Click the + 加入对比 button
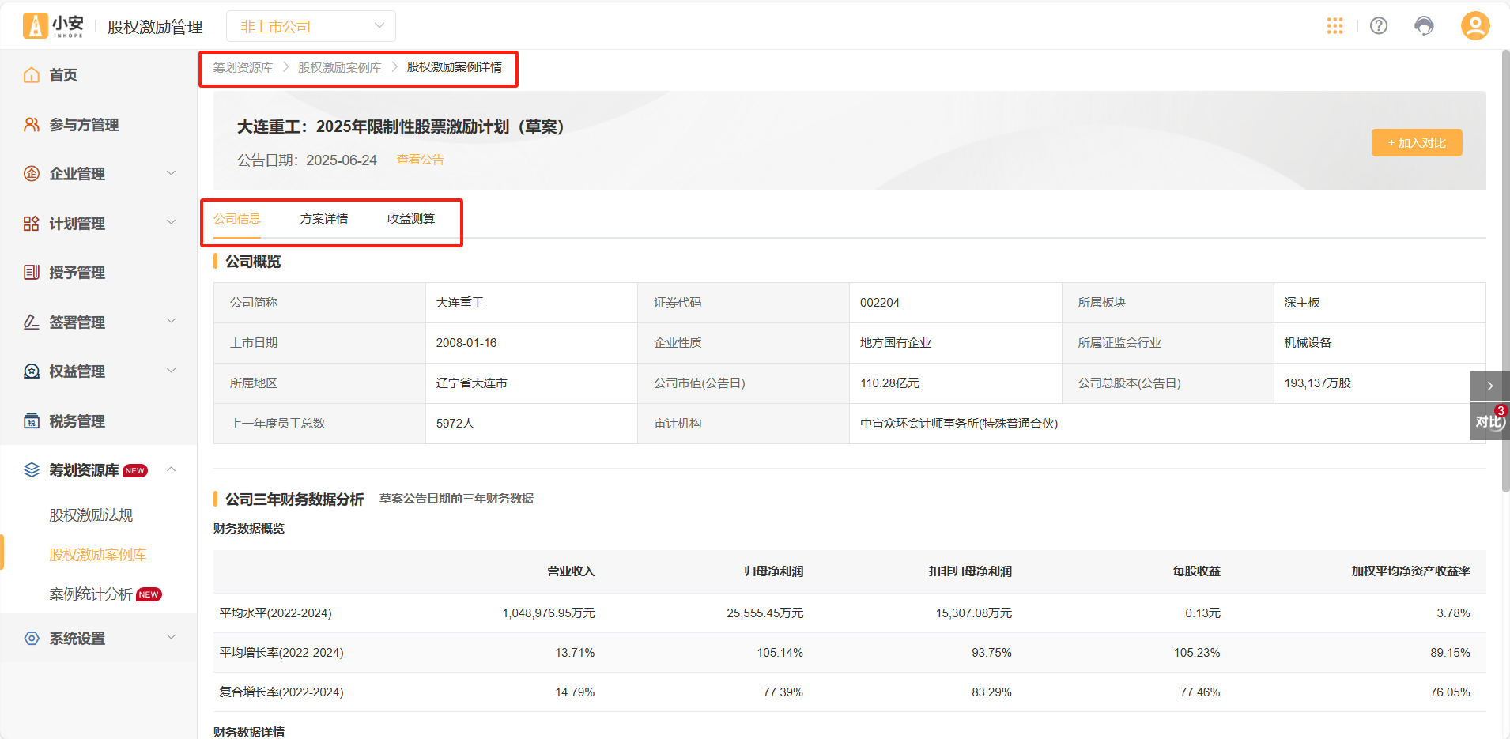Viewport: 1510px width, 739px height. pos(1417,143)
